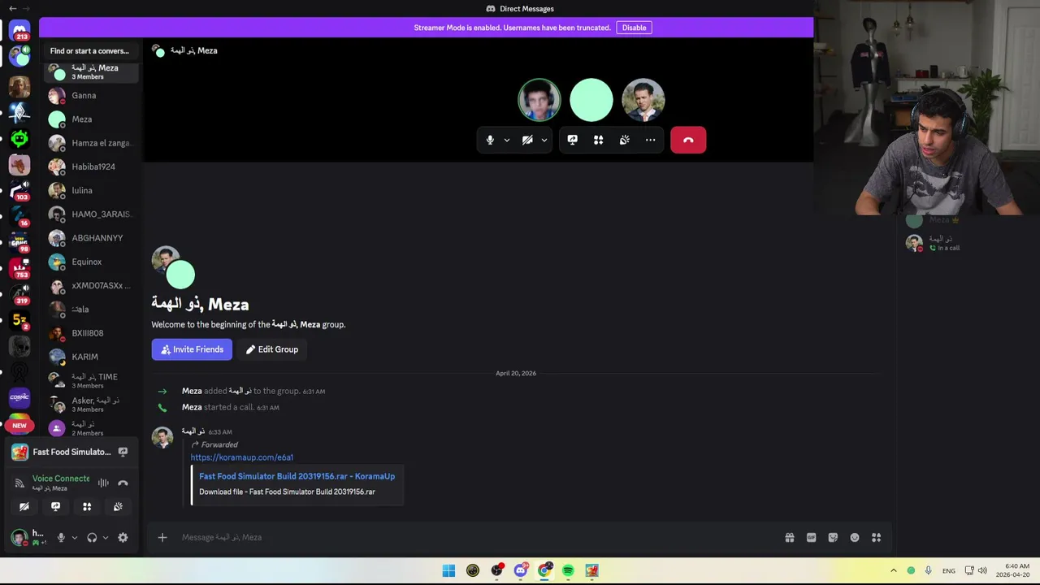Mute microphone in the call controls
The image size is (1040, 585).
click(x=490, y=140)
